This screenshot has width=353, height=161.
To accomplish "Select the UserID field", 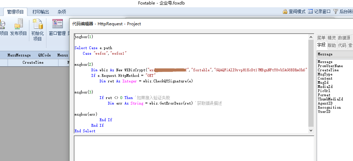I will click(324, 111).
